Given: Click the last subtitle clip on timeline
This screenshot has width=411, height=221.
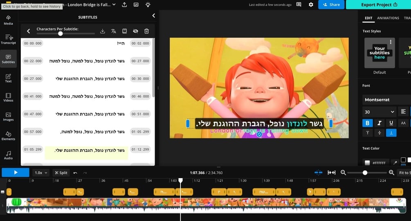Looking at the screenshot, I should (x=397, y=192).
